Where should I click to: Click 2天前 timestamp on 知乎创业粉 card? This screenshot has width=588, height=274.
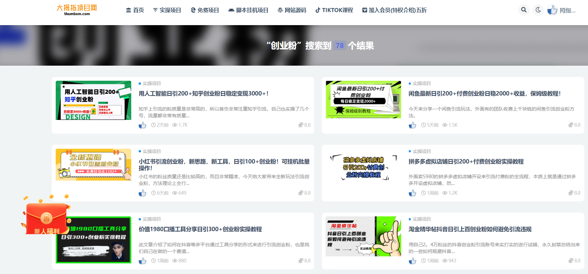[x=160, y=125]
